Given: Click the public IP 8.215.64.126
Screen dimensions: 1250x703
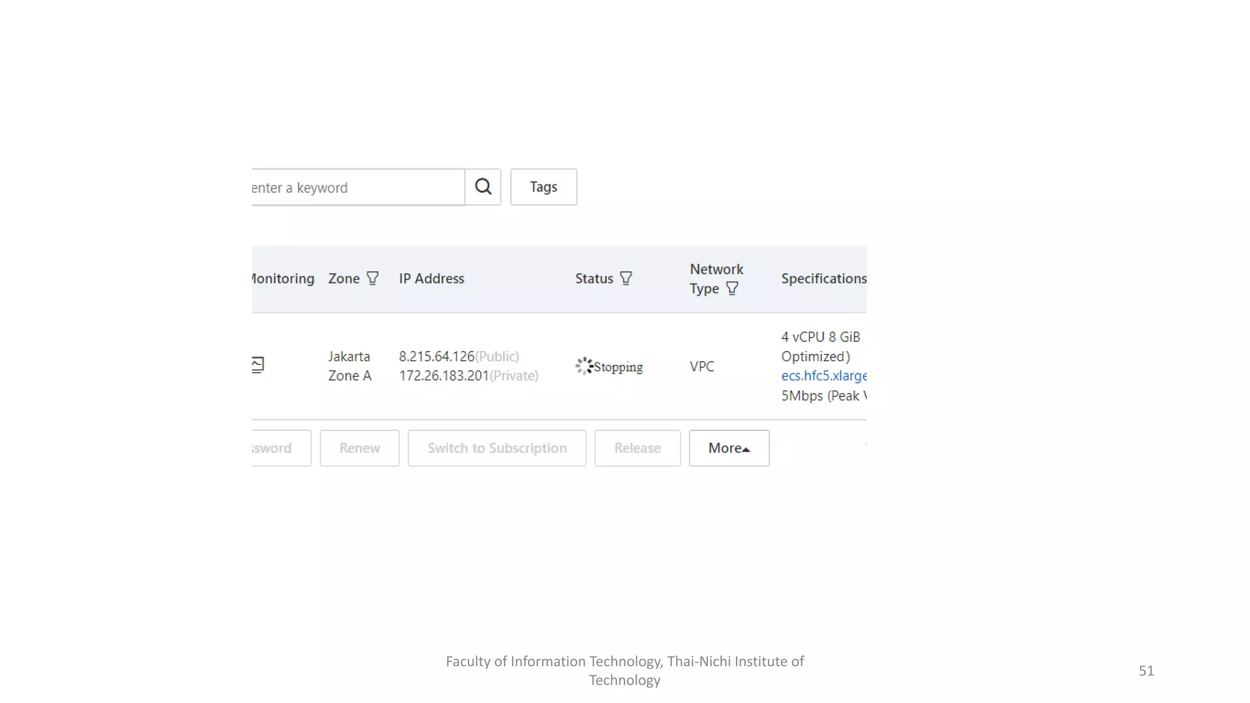Looking at the screenshot, I should tap(436, 356).
